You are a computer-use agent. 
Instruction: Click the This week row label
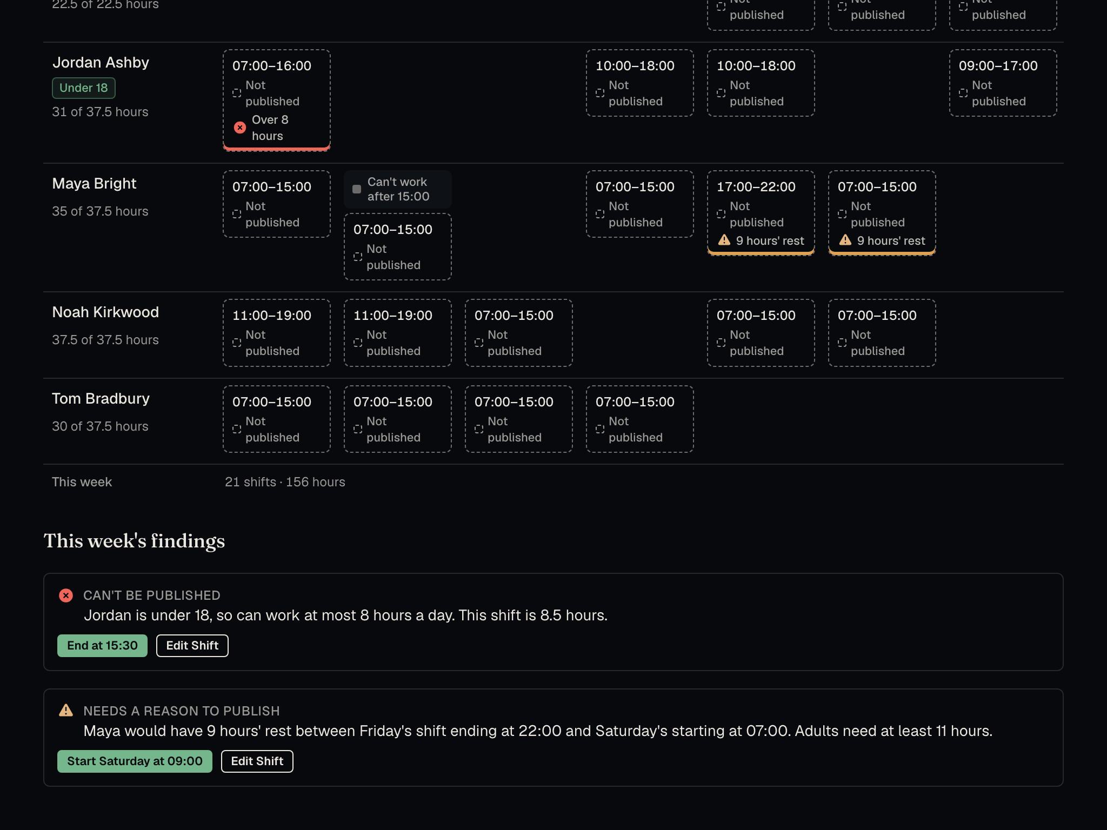(x=82, y=482)
